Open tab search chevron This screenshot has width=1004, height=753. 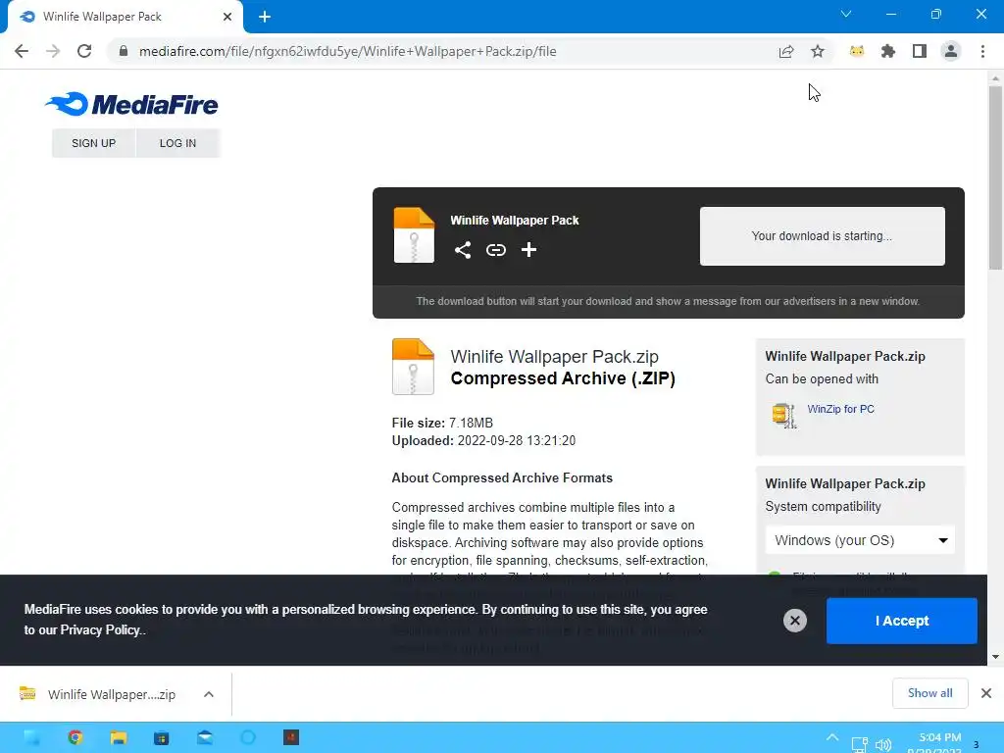pos(846,14)
